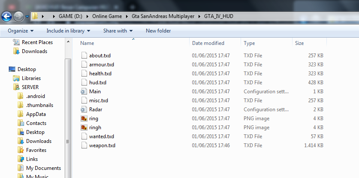Image resolution: width=359 pixels, height=178 pixels.
Task: Open Downloads under favorites in sidebar
Action: [34, 51]
